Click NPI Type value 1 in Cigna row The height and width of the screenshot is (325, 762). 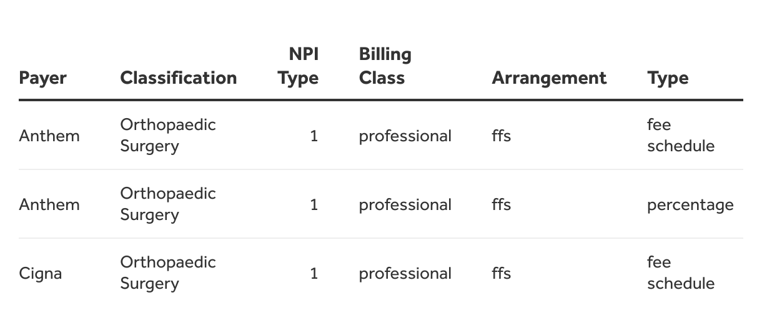[314, 273]
